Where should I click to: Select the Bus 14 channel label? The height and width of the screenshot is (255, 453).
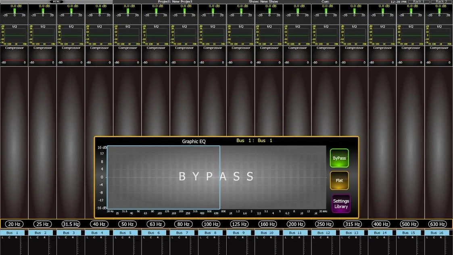click(380, 233)
